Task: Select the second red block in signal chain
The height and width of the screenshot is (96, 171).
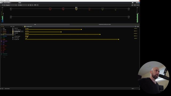Action: 63,9
